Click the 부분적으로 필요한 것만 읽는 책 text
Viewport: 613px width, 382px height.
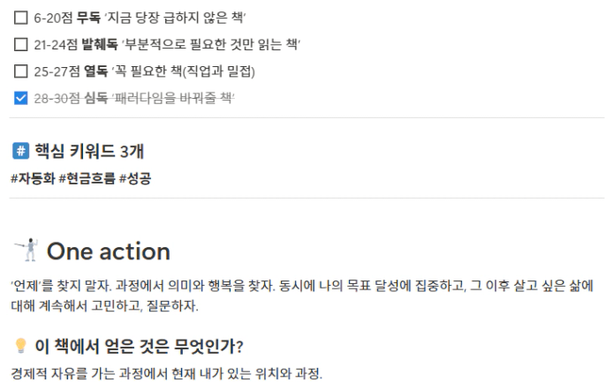tap(211, 44)
